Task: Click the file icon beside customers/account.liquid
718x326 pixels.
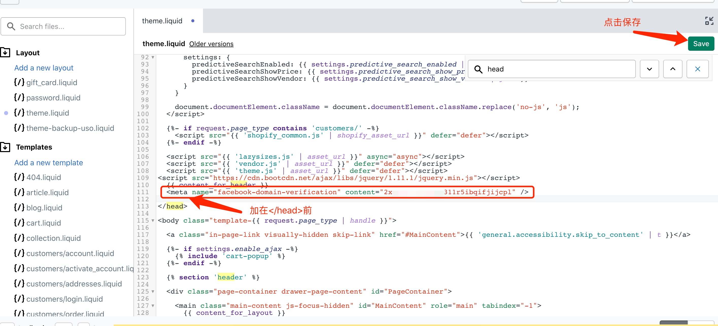Action: point(19,253)
